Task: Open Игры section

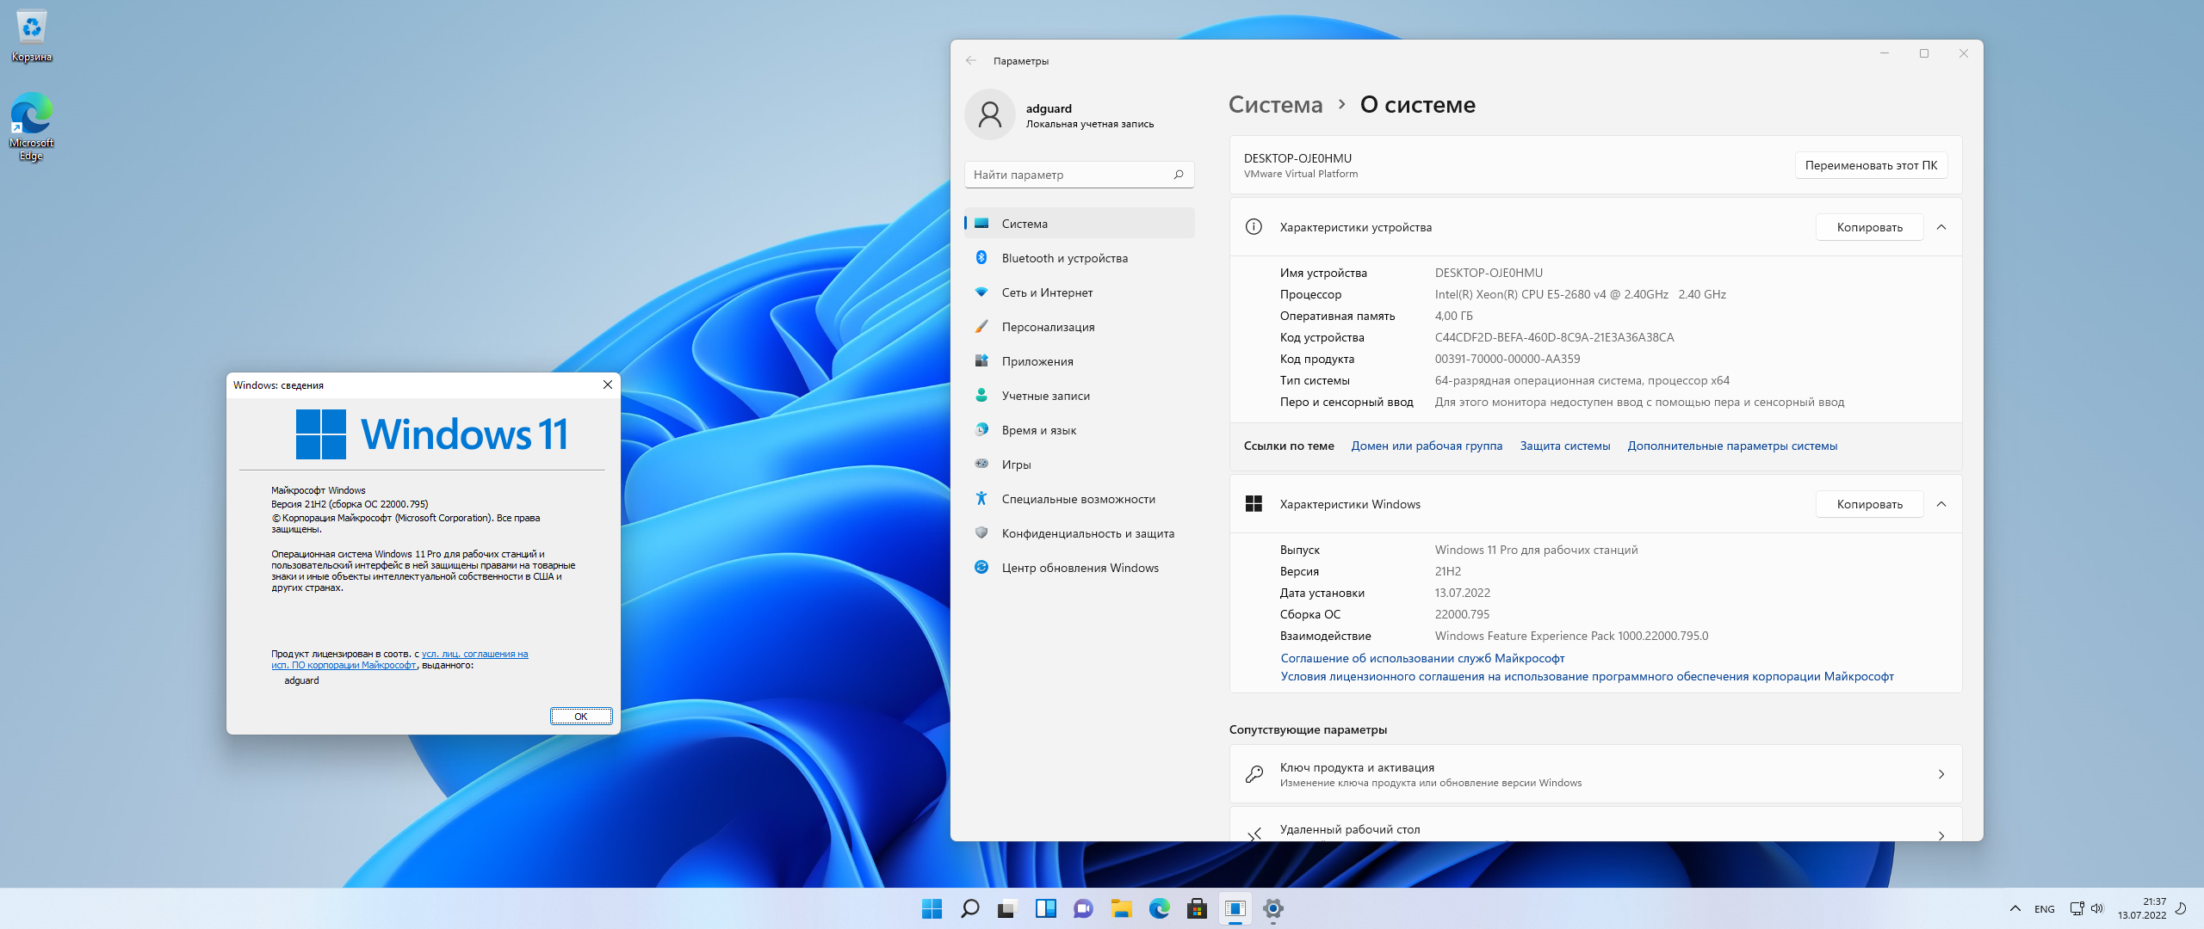Action: click(1080, 464)
